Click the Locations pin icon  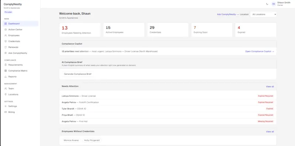coord(6,95)
